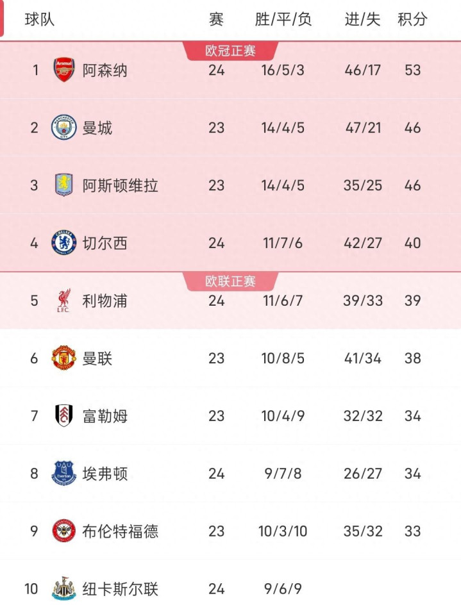461x614 pixels.
Task: Tap the Manchester United crest
Action: [64, 358]
